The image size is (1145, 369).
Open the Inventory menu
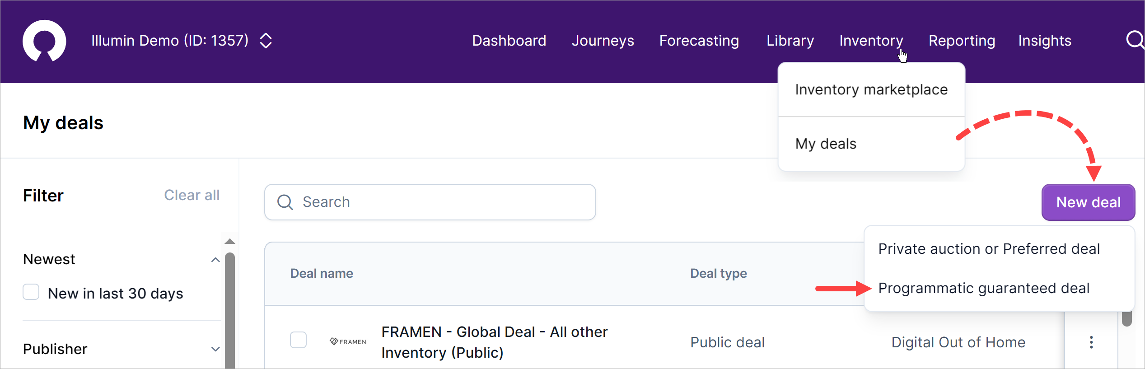click(x=871, y=41)
